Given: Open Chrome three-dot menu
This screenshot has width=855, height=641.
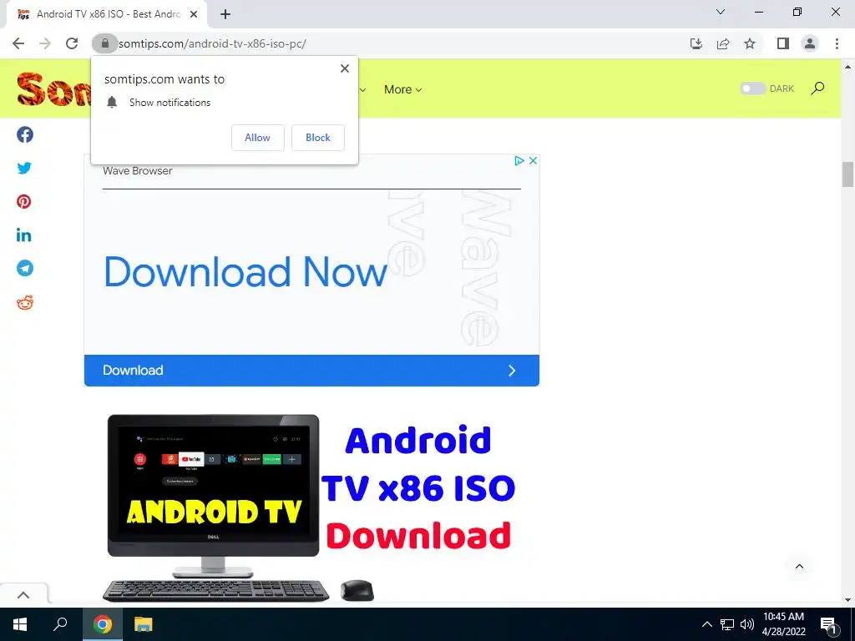Looking at the screenshot, I should point(837,43).
